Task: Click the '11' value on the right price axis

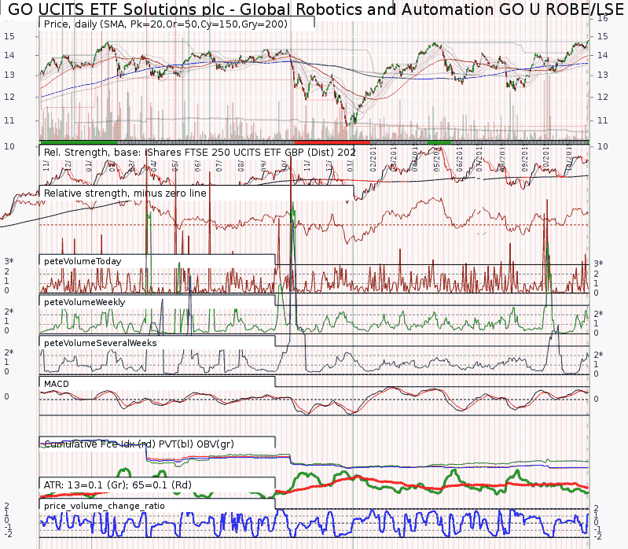Action: coord(603,120)
